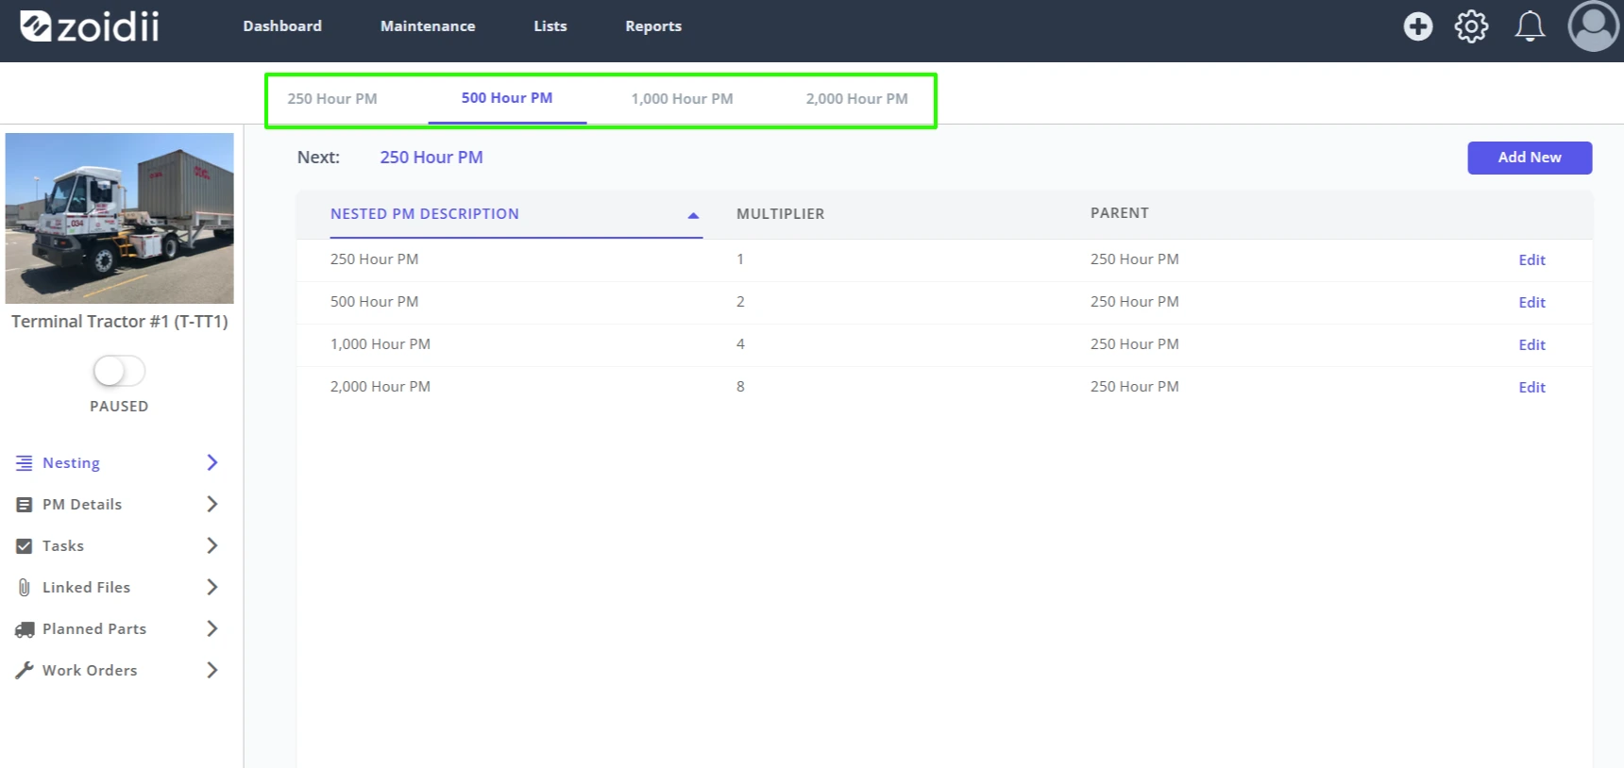This screenshot has width=1624, height=768.
Task: Open the Lists menu
Action: (x=550, y=26)
